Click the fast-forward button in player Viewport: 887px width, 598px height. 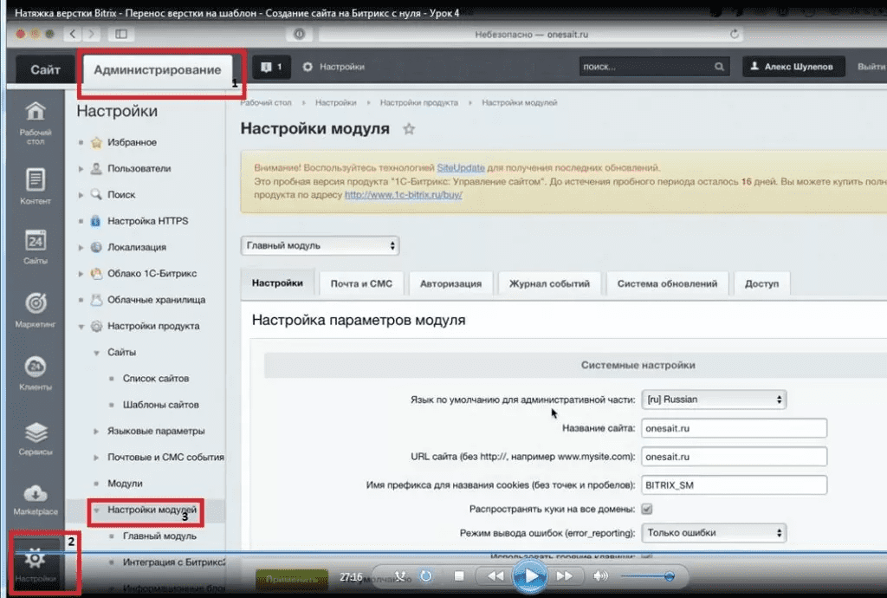pyautogui.click(x=564, y=576)
